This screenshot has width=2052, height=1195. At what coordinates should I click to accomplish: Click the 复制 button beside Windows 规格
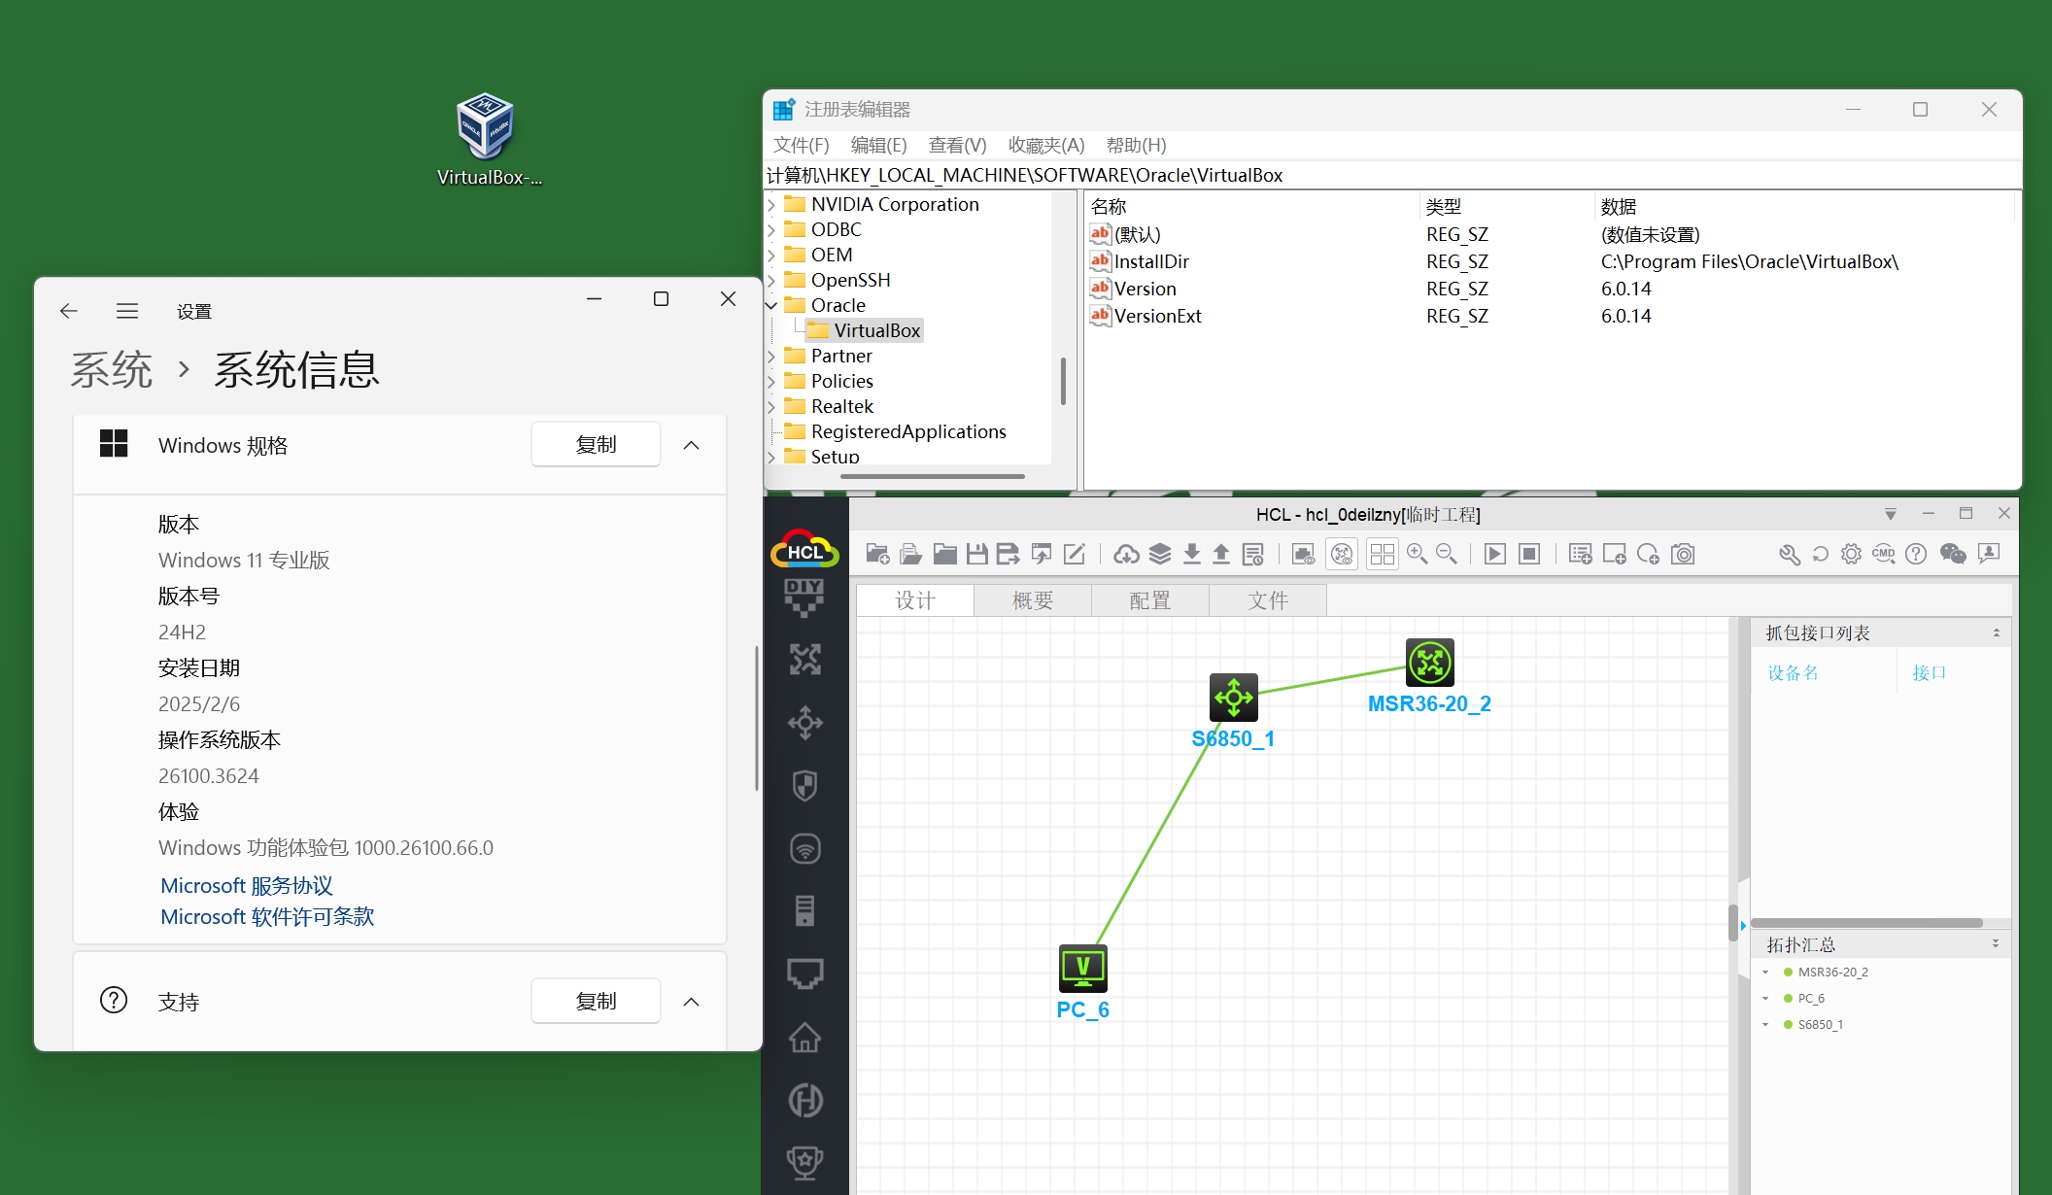(596, 445)
